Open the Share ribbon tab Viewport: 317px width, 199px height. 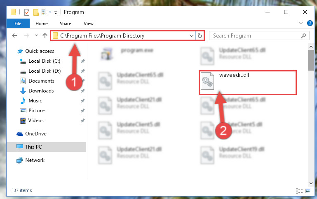66,24
